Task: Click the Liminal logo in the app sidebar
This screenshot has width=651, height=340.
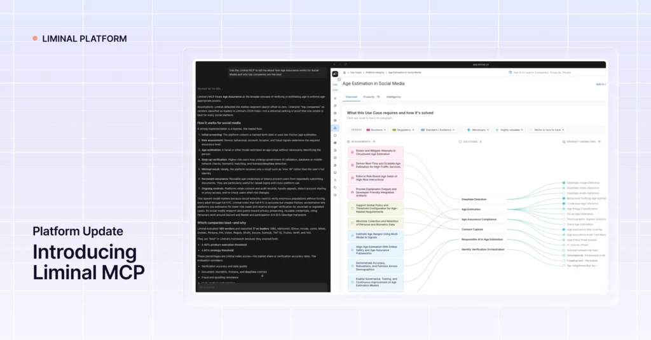Action: point(335,74)
